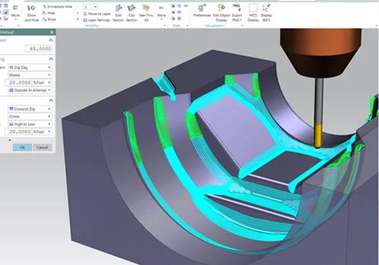
Task: Click the 20.0000 field below Mixed
Action: pos(18,82)
